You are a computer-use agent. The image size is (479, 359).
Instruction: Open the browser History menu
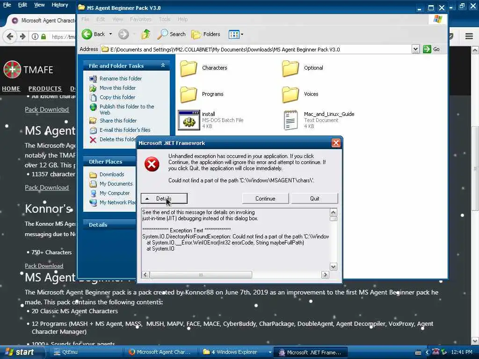[x=59, y=5]
